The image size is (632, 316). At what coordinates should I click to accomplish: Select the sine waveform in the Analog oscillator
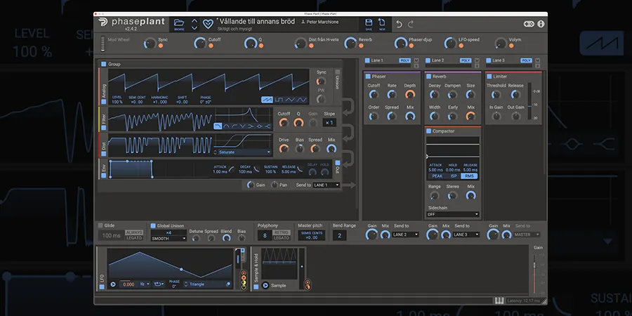(301, 100)
